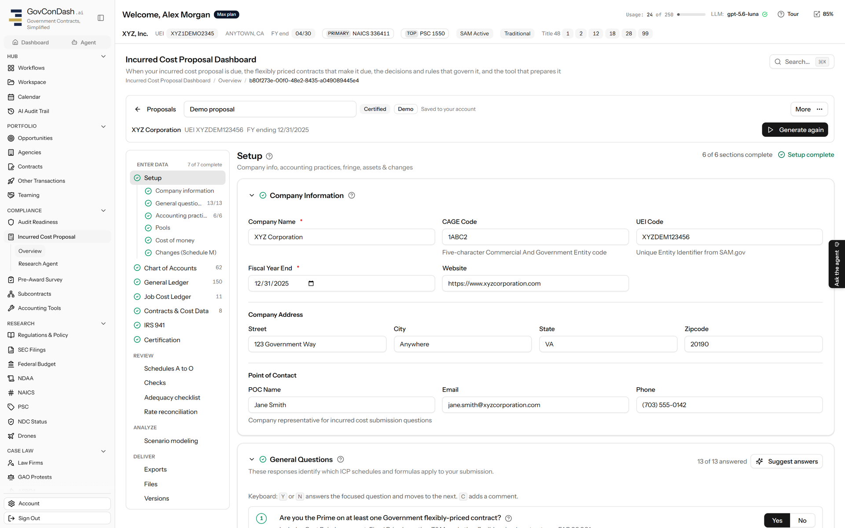Collapse the HUB sidebar section
Image resolution: width=845 pixels, height=528 pixels.
point(103,56)
